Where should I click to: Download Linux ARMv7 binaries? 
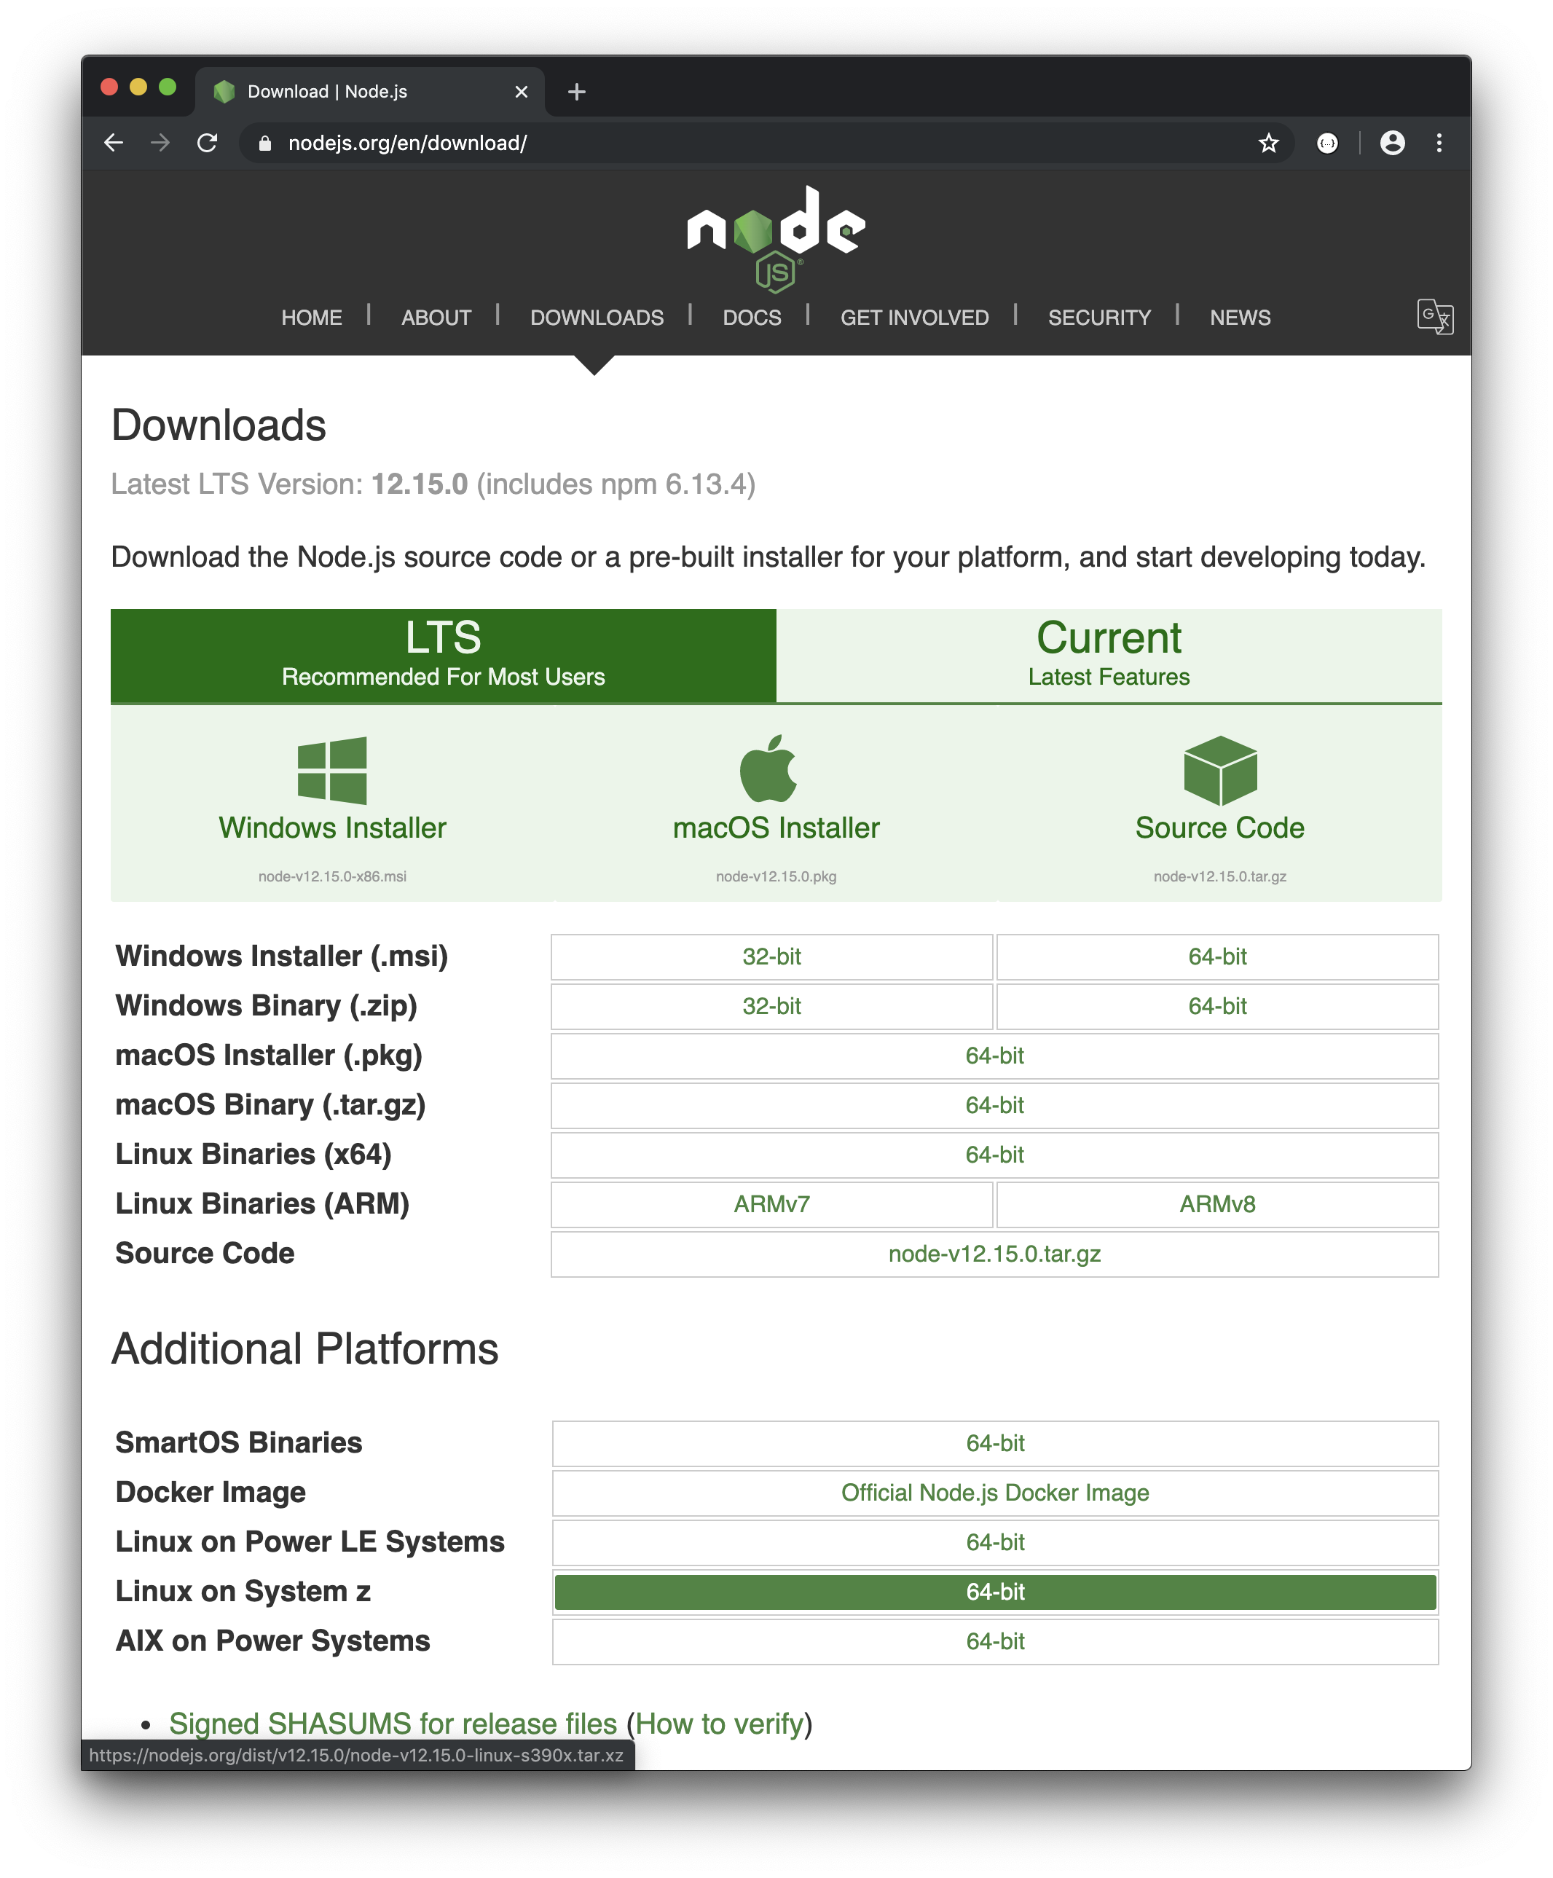(x=771, y=1205)
